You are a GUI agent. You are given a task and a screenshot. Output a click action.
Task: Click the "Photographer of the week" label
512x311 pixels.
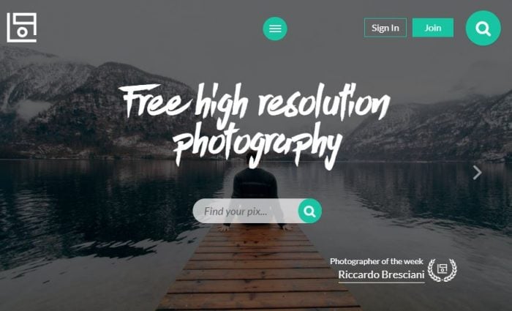(x=377, y=261)
